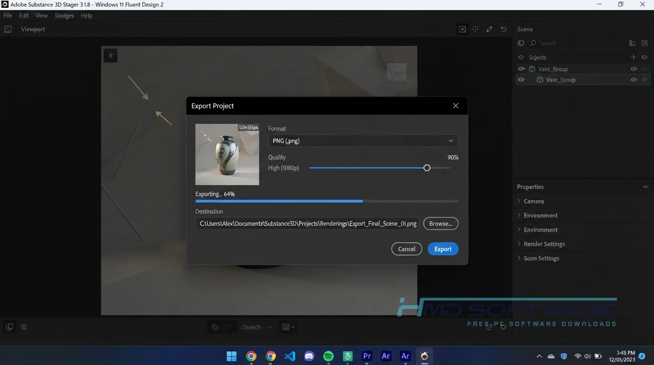
Task: Open the Edit menu
Action: click(24, 16)
